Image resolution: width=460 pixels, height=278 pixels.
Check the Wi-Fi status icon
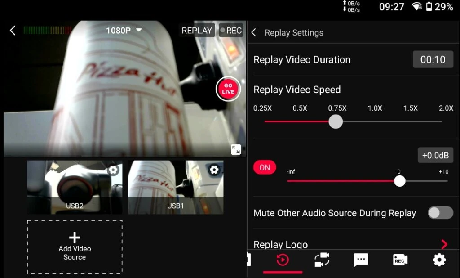pos(417,6)
